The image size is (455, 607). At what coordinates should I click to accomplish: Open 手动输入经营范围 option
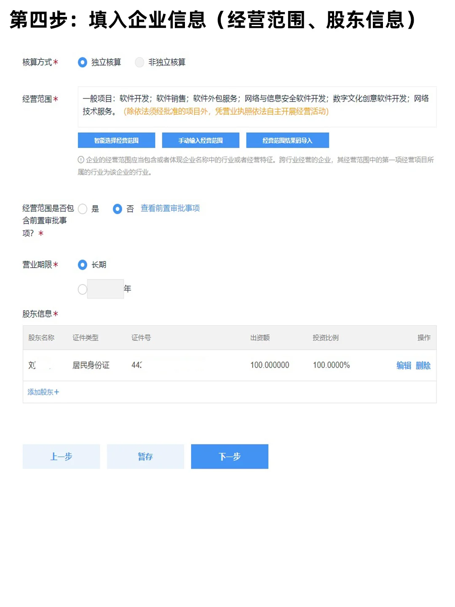point(201,140)
